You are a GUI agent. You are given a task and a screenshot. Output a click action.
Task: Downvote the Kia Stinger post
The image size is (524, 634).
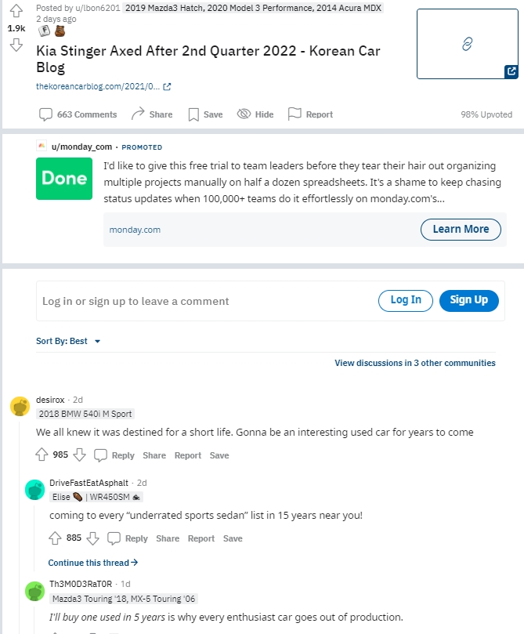16,45
